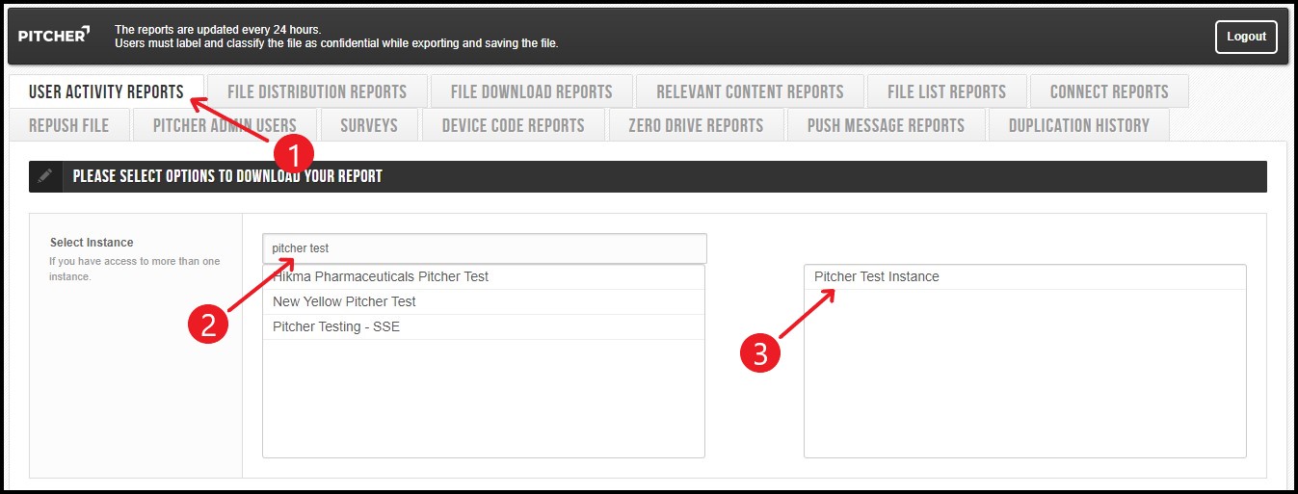This screenshot has height=494, width=1298.
Task: View the Device Code Reports tab
Action: (513, 125)
